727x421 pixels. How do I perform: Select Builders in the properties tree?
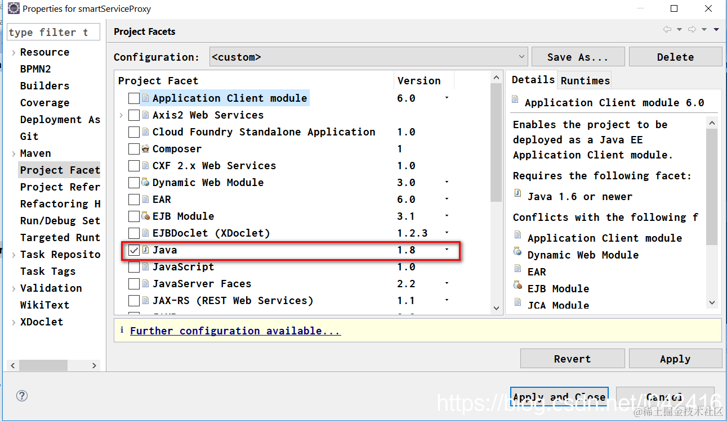pos(44,86)
